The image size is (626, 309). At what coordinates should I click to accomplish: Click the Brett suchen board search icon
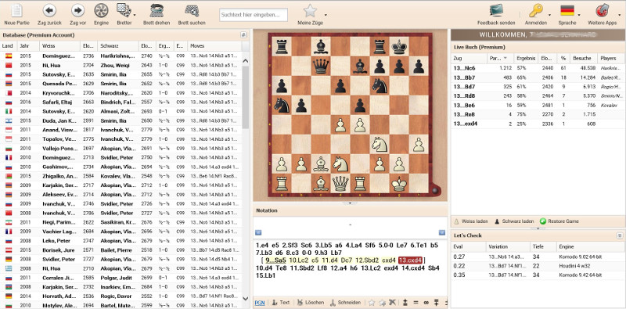[x=192, y=10]
